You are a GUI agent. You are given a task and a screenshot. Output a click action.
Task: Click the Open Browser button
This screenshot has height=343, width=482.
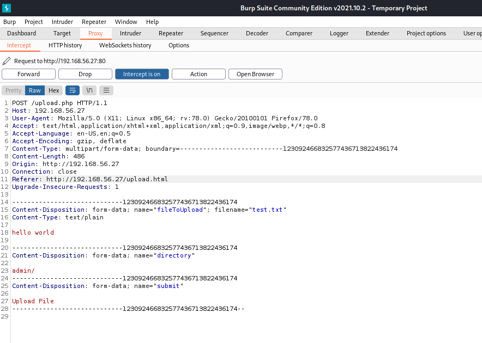255,74
